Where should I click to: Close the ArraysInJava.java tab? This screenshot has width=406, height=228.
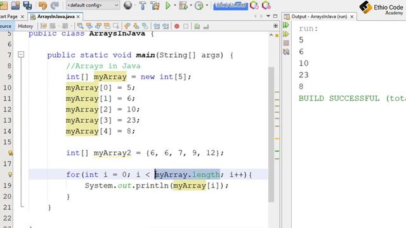point(78,16)
